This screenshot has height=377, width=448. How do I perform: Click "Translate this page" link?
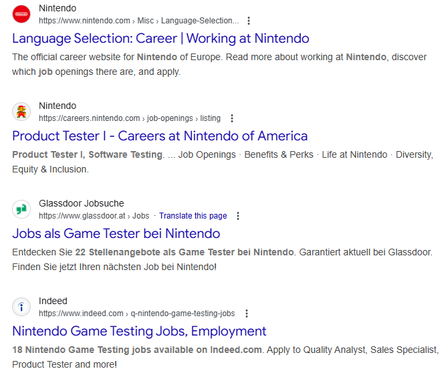(193, 216)
